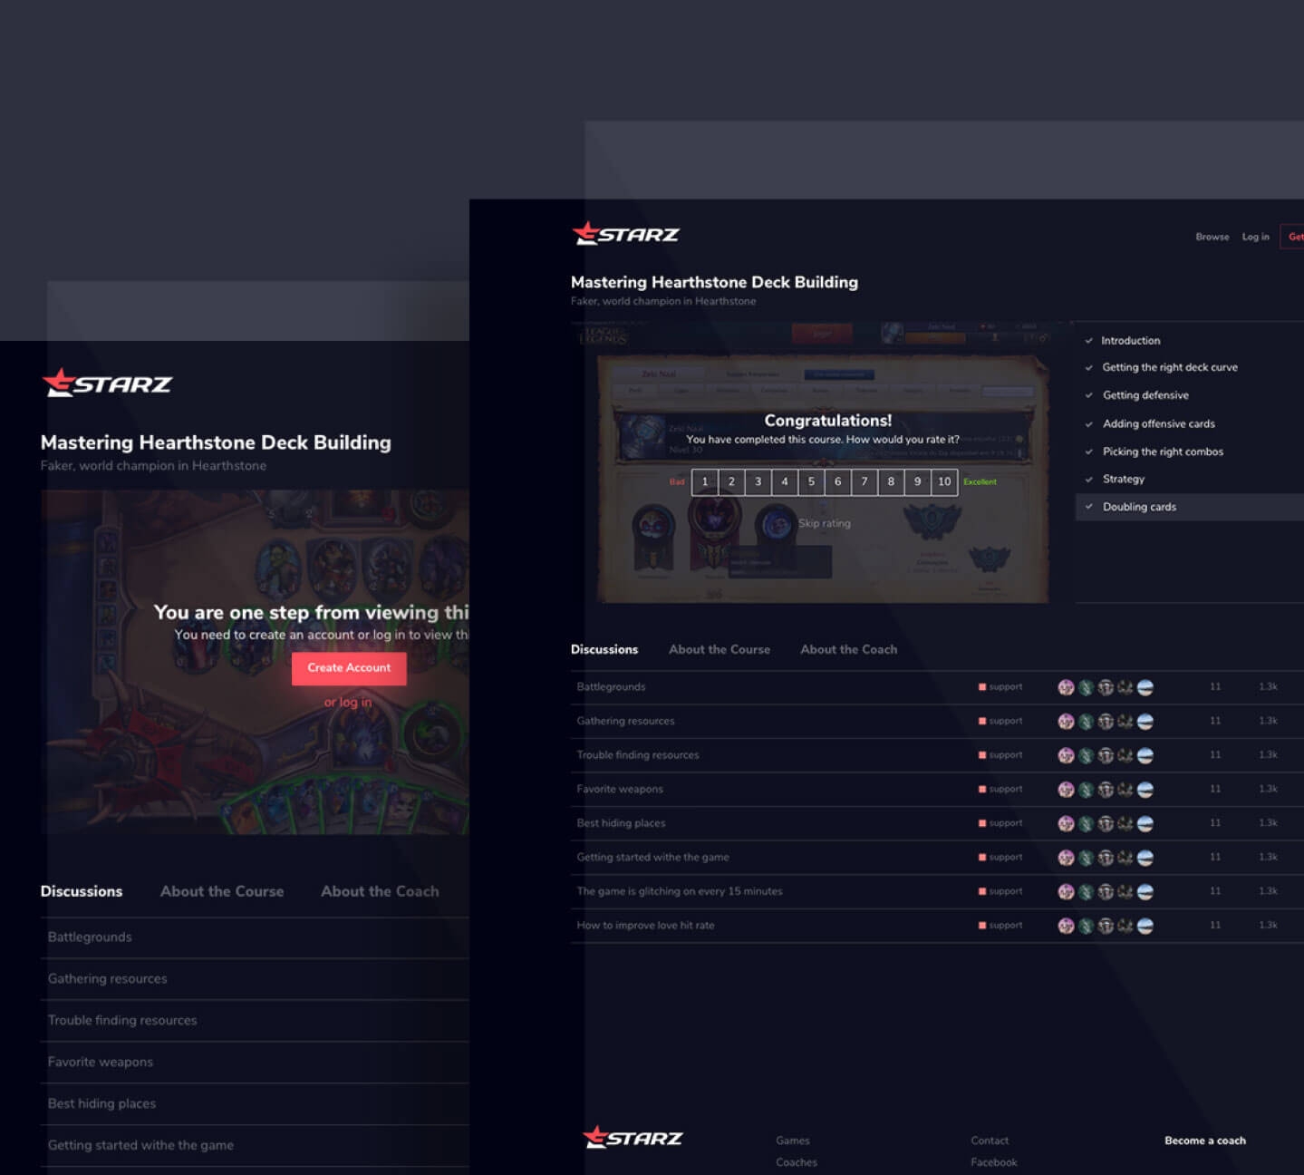Open the About the Coach tab on the right page
The height and width of the screenshot is (1175, 1304).
[x=849, y=649]
